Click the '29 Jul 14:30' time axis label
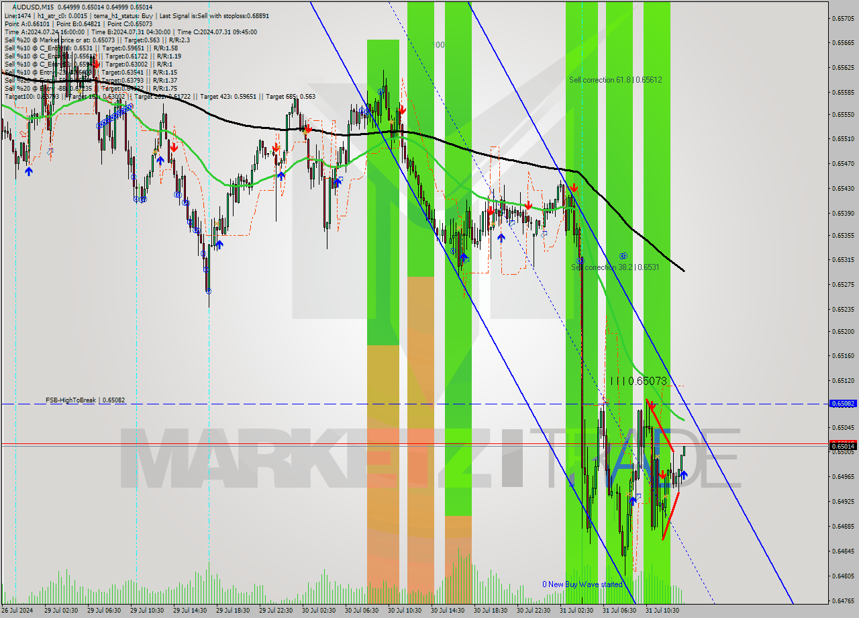 point(189,611)
